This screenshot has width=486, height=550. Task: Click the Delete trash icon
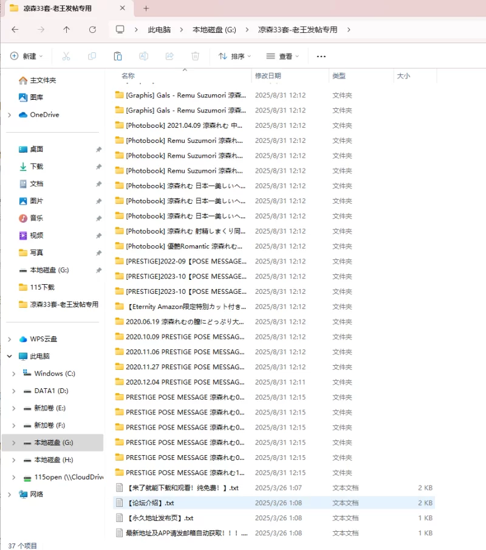(196, 56)
